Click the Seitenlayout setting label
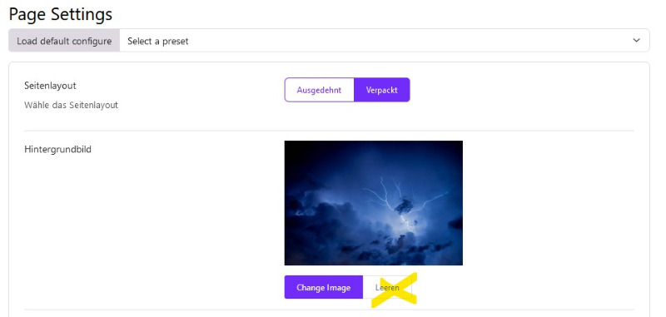666x317 pixels. click(50, 86)
